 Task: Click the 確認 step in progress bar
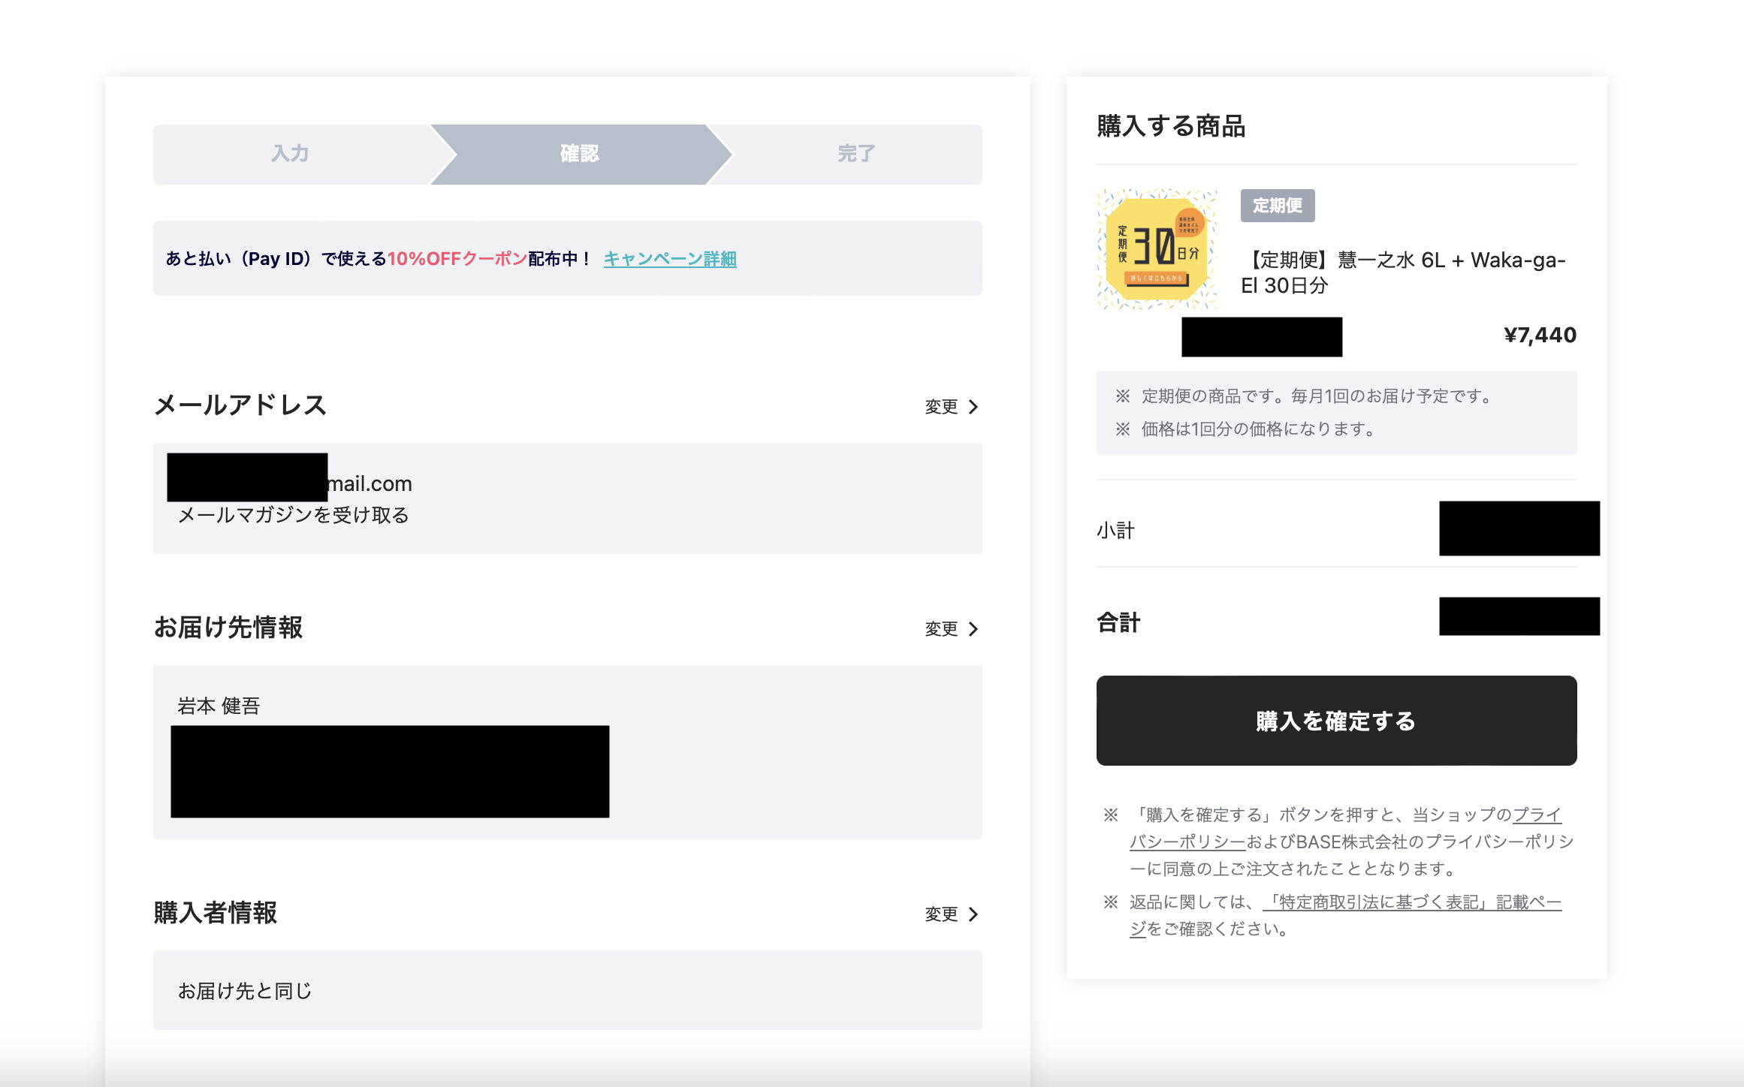579,154
